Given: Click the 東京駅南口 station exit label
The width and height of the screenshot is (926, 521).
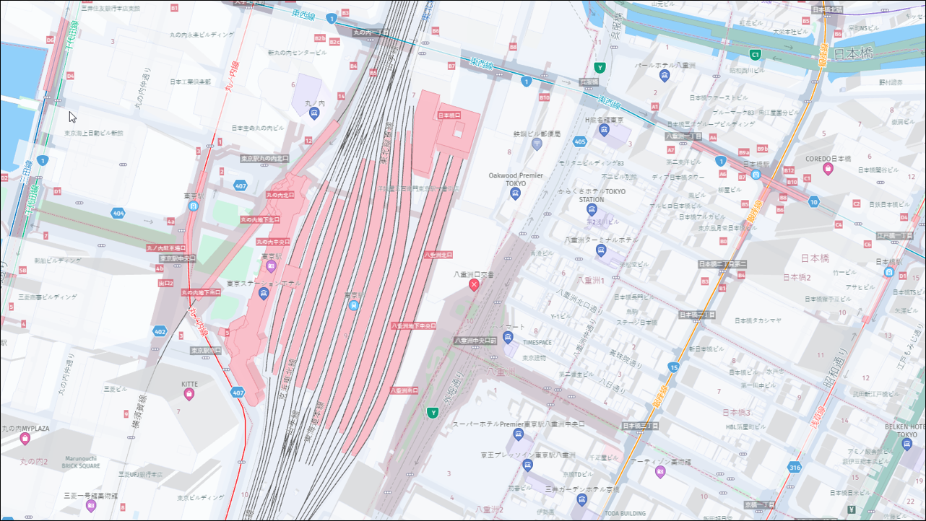Looking at the screenshot, I should coord(206,351).
